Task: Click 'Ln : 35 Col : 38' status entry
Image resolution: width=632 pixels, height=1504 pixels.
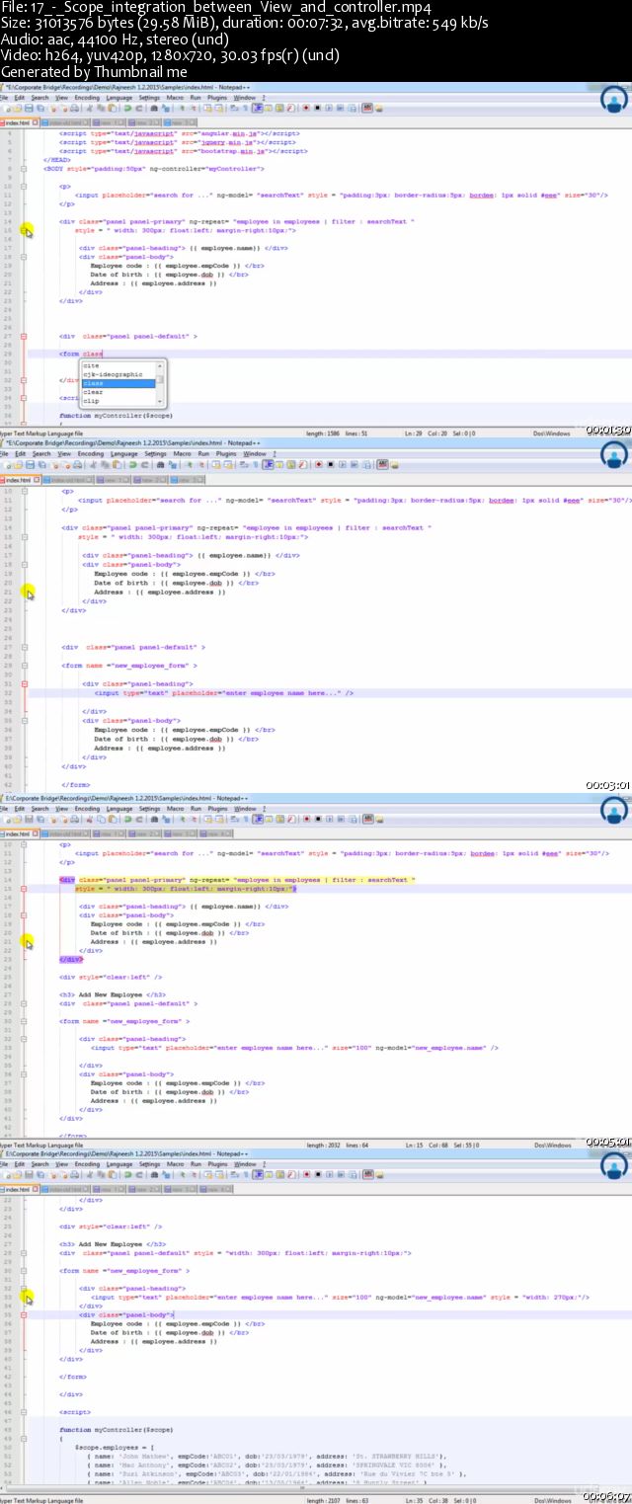Action: (429, 1499)
